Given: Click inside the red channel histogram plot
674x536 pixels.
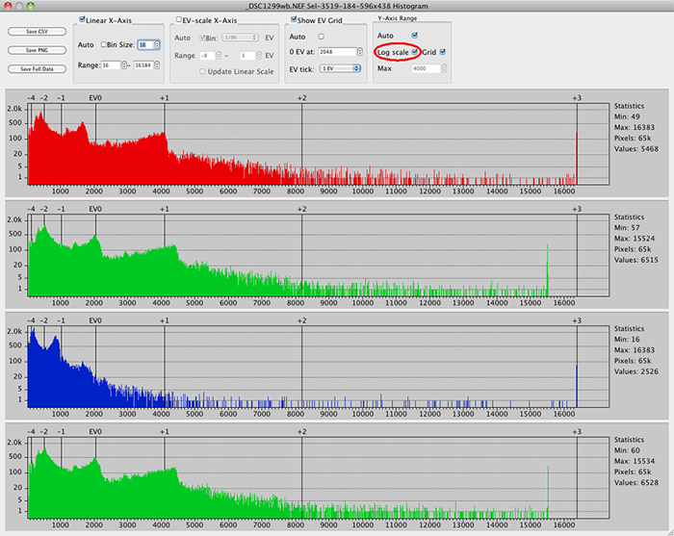Looking at the screenshot, I should (x=319, y=144).
